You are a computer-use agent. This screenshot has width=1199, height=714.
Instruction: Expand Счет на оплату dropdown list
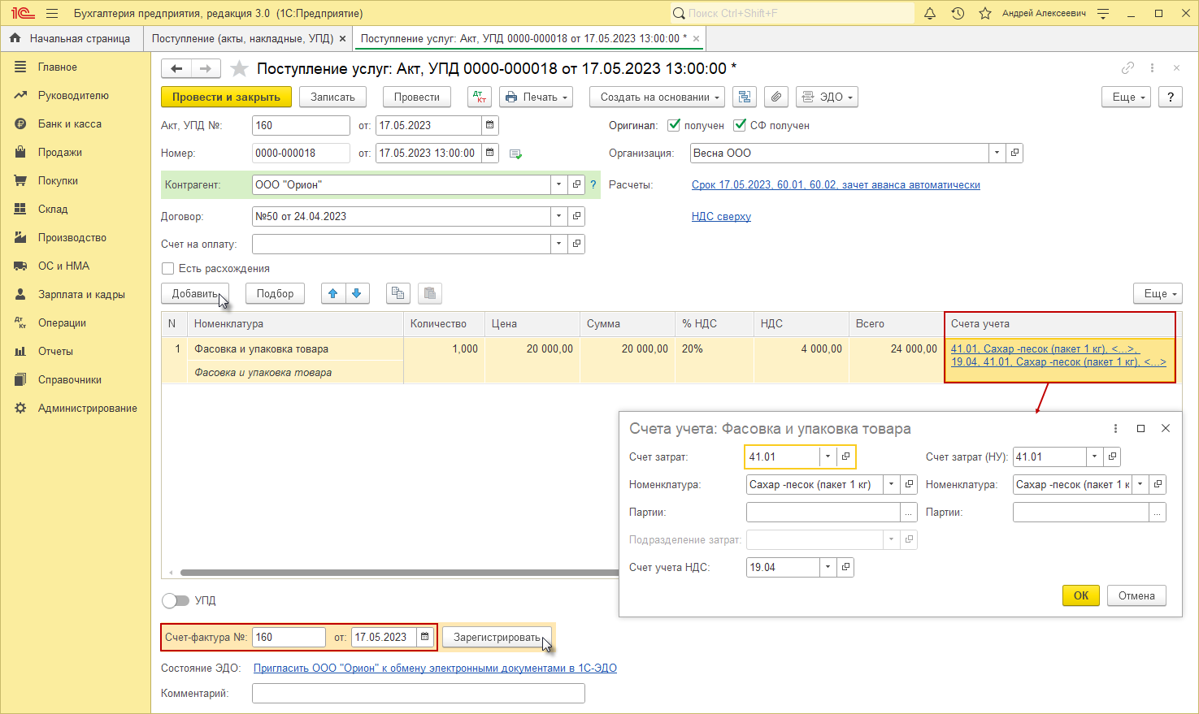click(559, 244)
